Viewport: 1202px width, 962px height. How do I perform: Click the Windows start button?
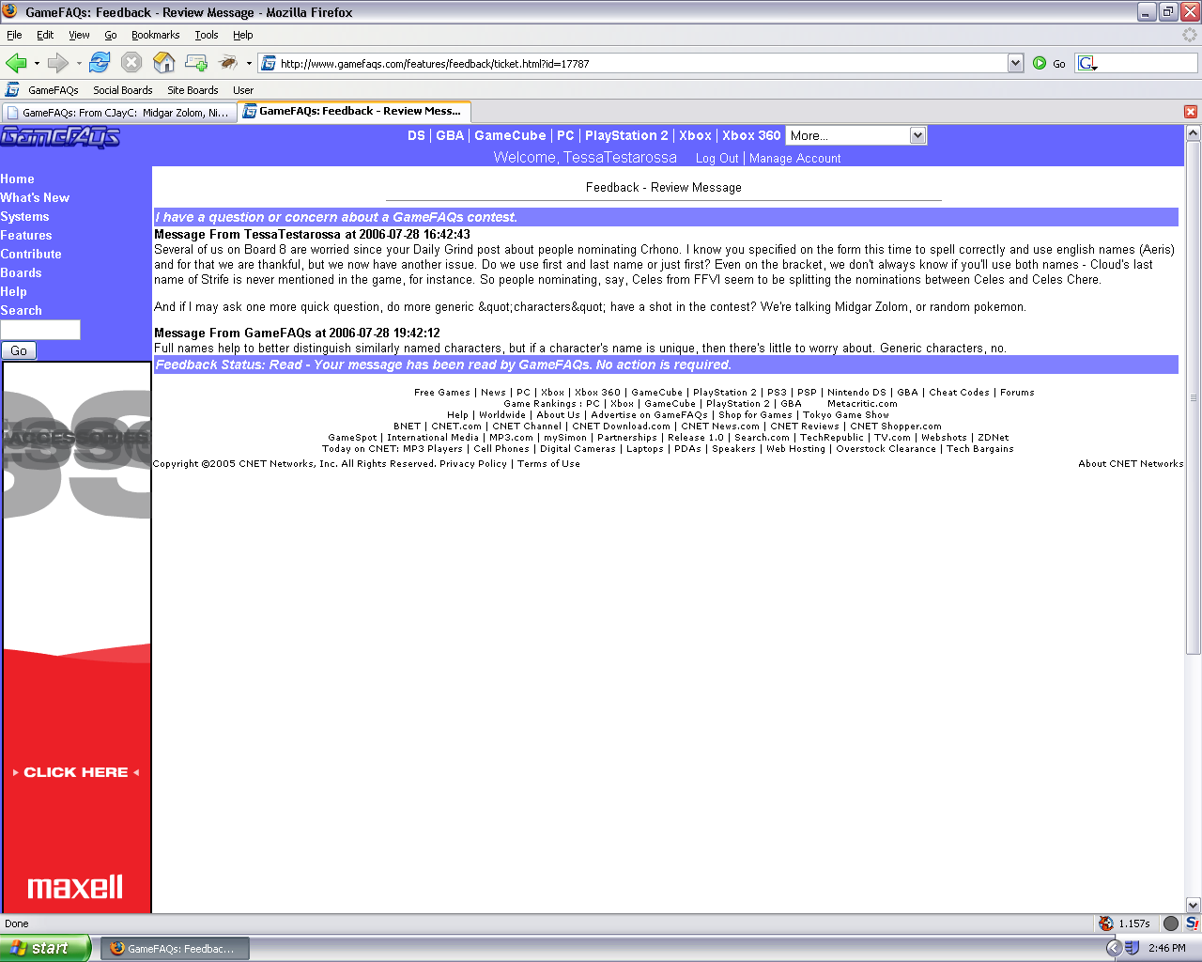tap(45, 948)
